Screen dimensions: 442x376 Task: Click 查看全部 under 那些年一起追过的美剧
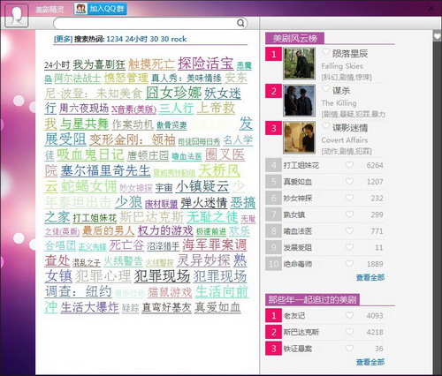coord(370,362)
